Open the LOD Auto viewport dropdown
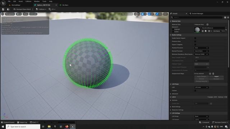 [x=33, y=14]
